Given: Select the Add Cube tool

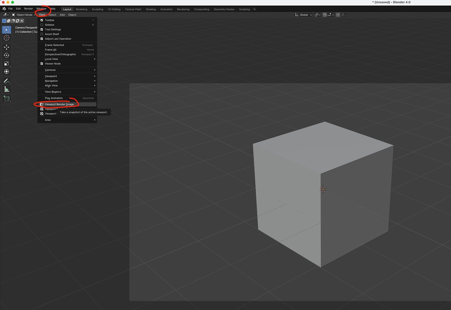Looking at the screenshot, I should coord(7,98).
